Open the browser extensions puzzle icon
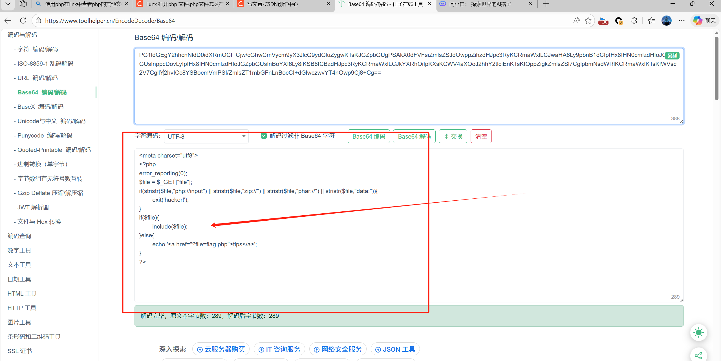721x361 pixels. pyautogui.click(x=634, y=21)
